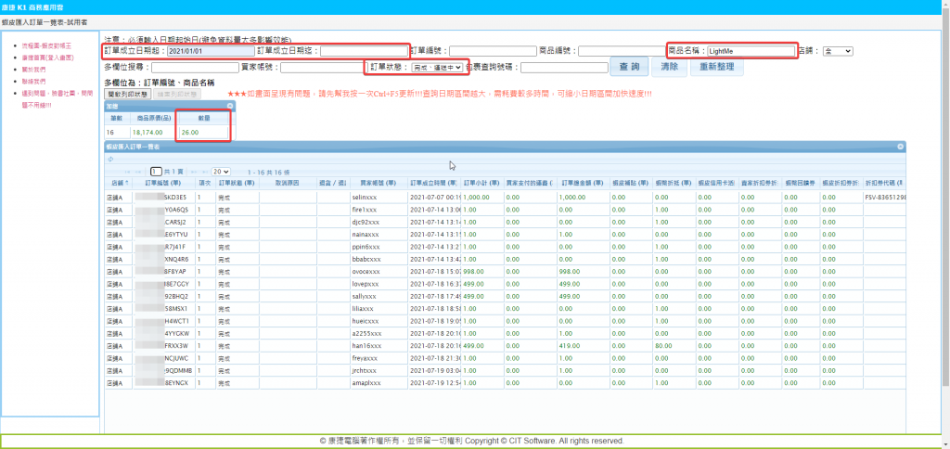This screenshot has width=950, height=449.
Task: Open the 店鋪 store dropdown
Action: click(x=837, y=51)
